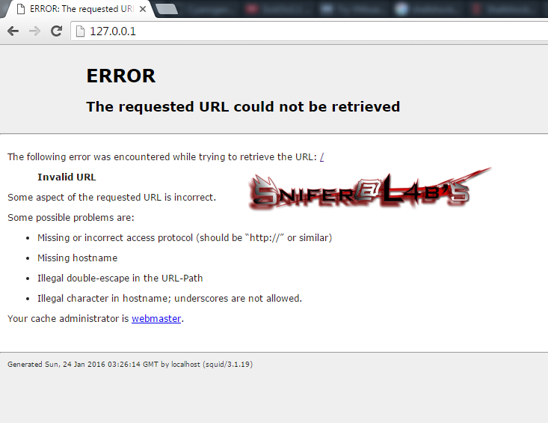Reload the page with the refresh icon
548x423 pixels.
[x=56, y=31]
